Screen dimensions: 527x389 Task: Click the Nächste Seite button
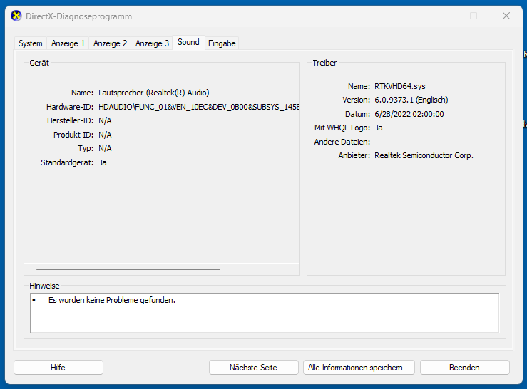[x=253, y=368]
